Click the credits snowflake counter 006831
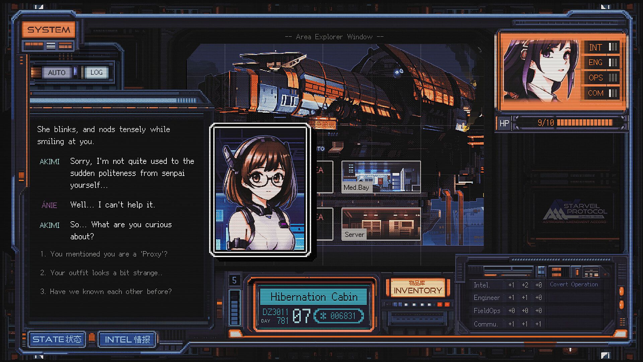This screenshot has width=643, height=362. click(338, 316)
